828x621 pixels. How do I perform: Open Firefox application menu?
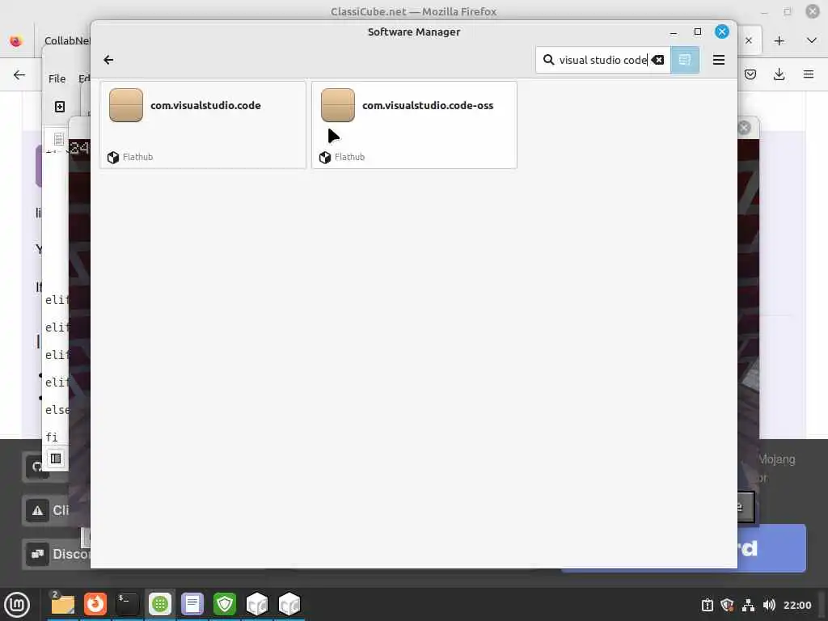pos(809,74)
